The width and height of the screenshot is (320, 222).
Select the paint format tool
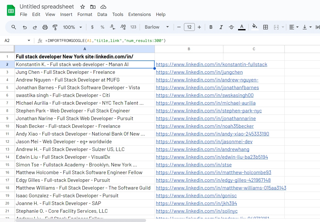[55, 27]
